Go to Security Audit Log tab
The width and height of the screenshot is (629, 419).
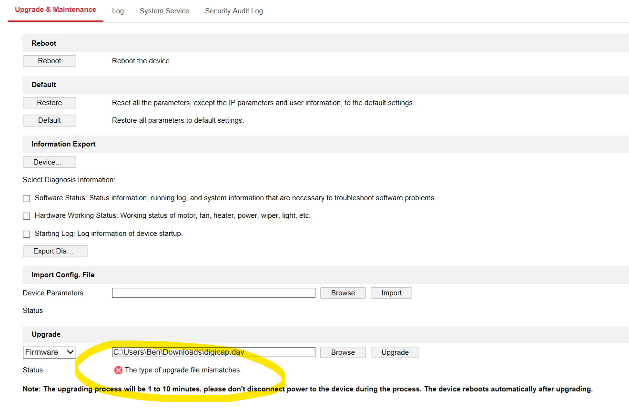tap(233, 11)
